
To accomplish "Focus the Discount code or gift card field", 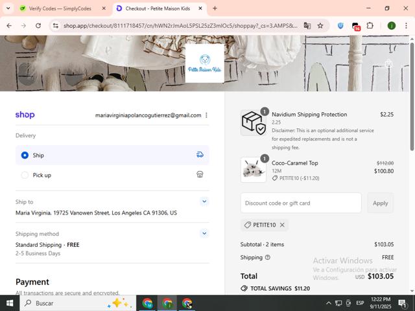I will (301, 203).
